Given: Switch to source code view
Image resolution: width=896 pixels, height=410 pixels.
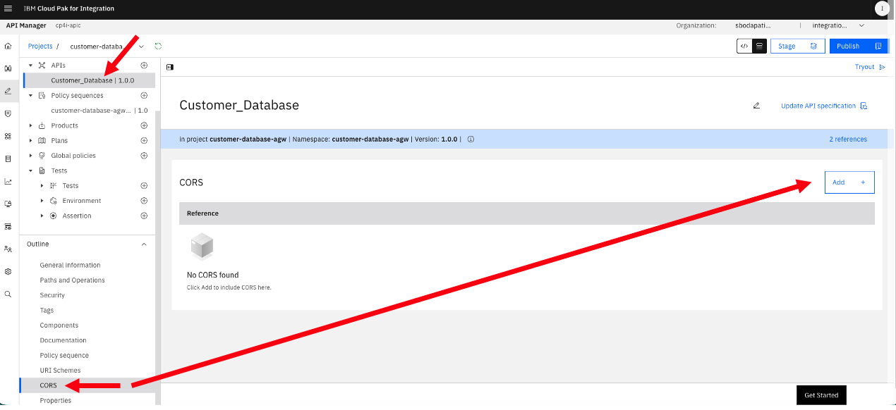Looking at the screenshot, I should pyautogui.click(x=744, y=46).
